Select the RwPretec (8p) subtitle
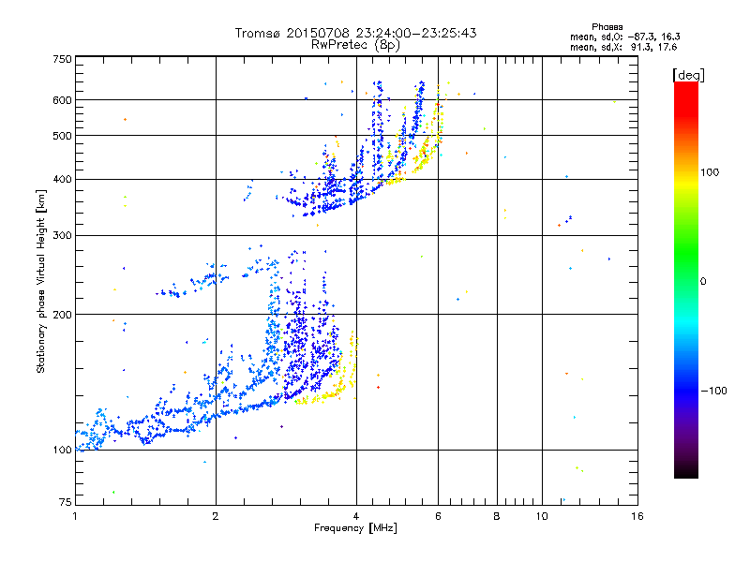750x562 pixels. pos(355,44)
